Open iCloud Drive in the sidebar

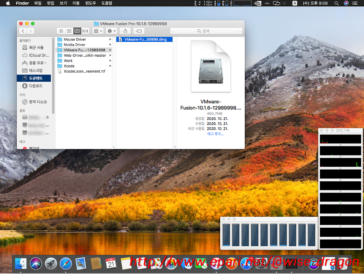[34, 55]
